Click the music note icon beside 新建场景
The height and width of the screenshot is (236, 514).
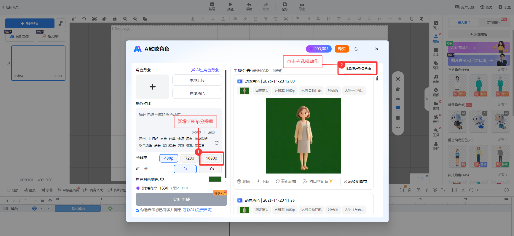[x=60, y=23]
